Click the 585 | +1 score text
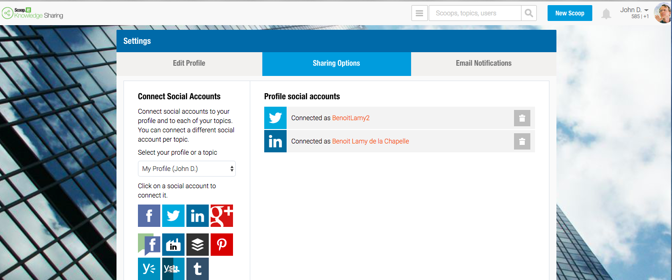 [640, 17]
